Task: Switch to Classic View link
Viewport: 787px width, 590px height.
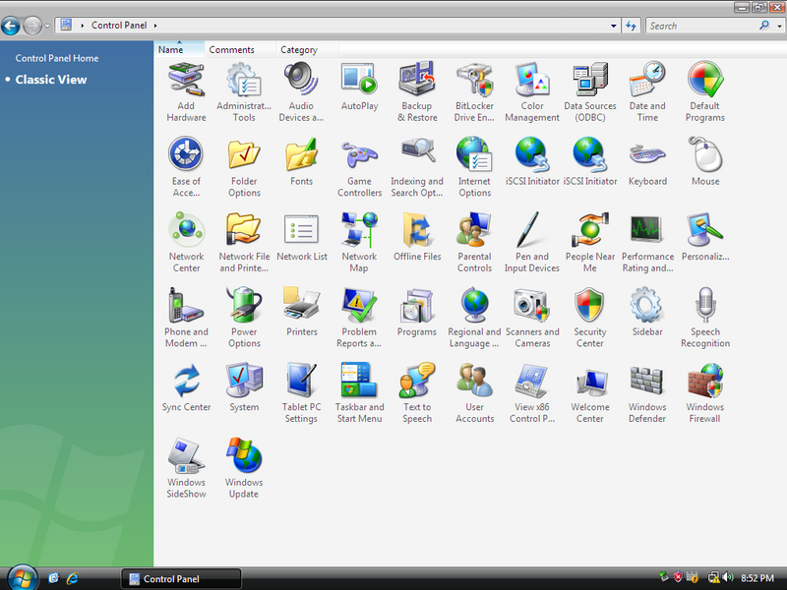Action: [51, 80]
